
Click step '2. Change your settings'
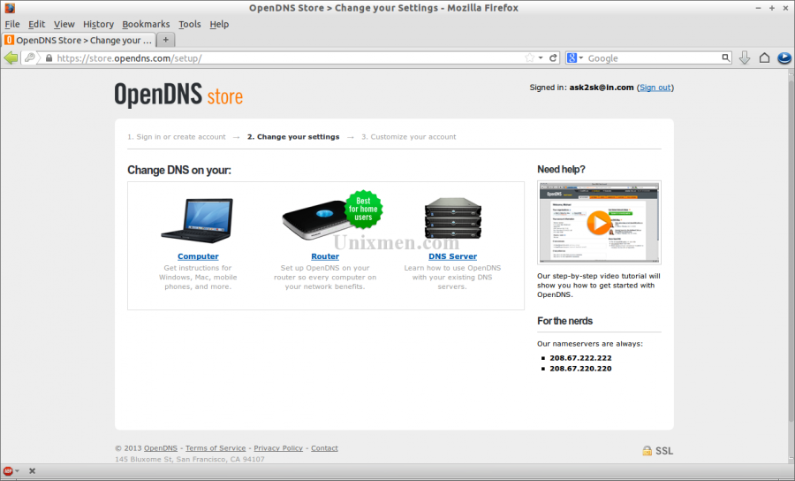pos(293,136)
